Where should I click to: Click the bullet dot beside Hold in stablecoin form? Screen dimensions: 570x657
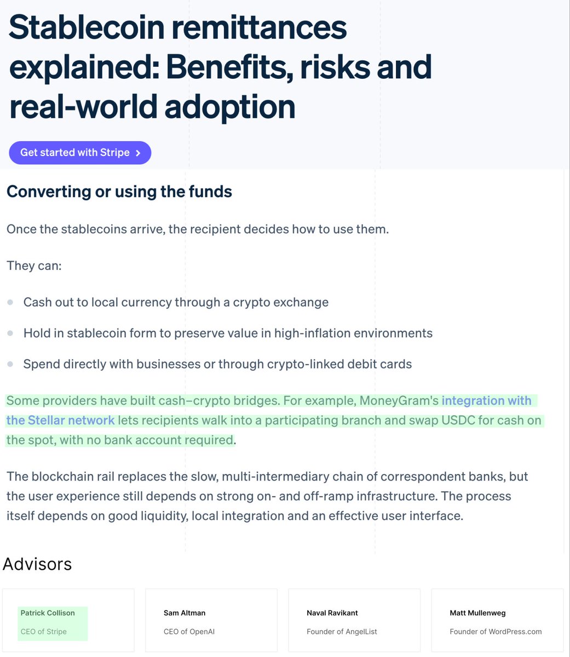pyautogui.click(x=10, y=333)
